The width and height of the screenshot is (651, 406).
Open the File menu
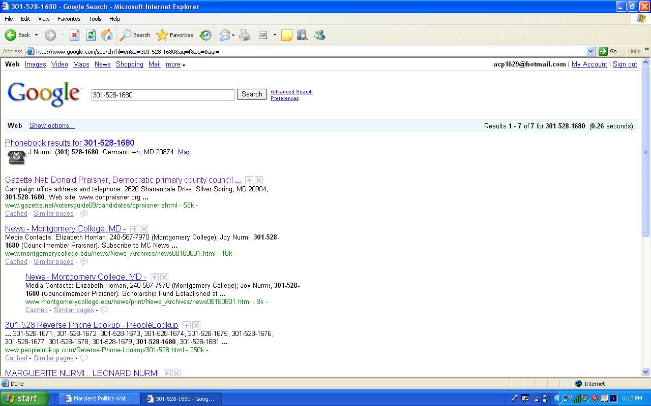[9, 19]
